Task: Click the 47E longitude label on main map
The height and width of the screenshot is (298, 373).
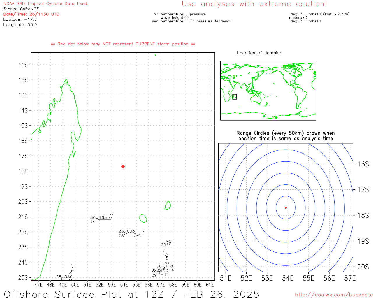Action: [38, 285]
